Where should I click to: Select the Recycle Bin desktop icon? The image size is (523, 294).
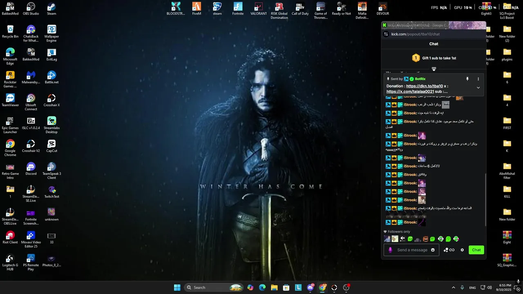pyautogui.click(x=10, y=31)
